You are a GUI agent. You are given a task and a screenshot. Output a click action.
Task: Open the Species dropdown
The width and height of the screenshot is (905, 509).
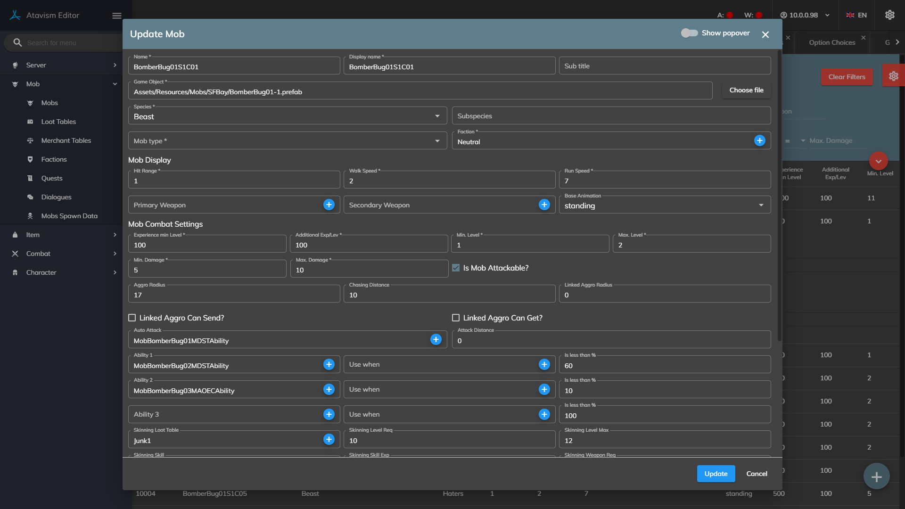point(288,116)
